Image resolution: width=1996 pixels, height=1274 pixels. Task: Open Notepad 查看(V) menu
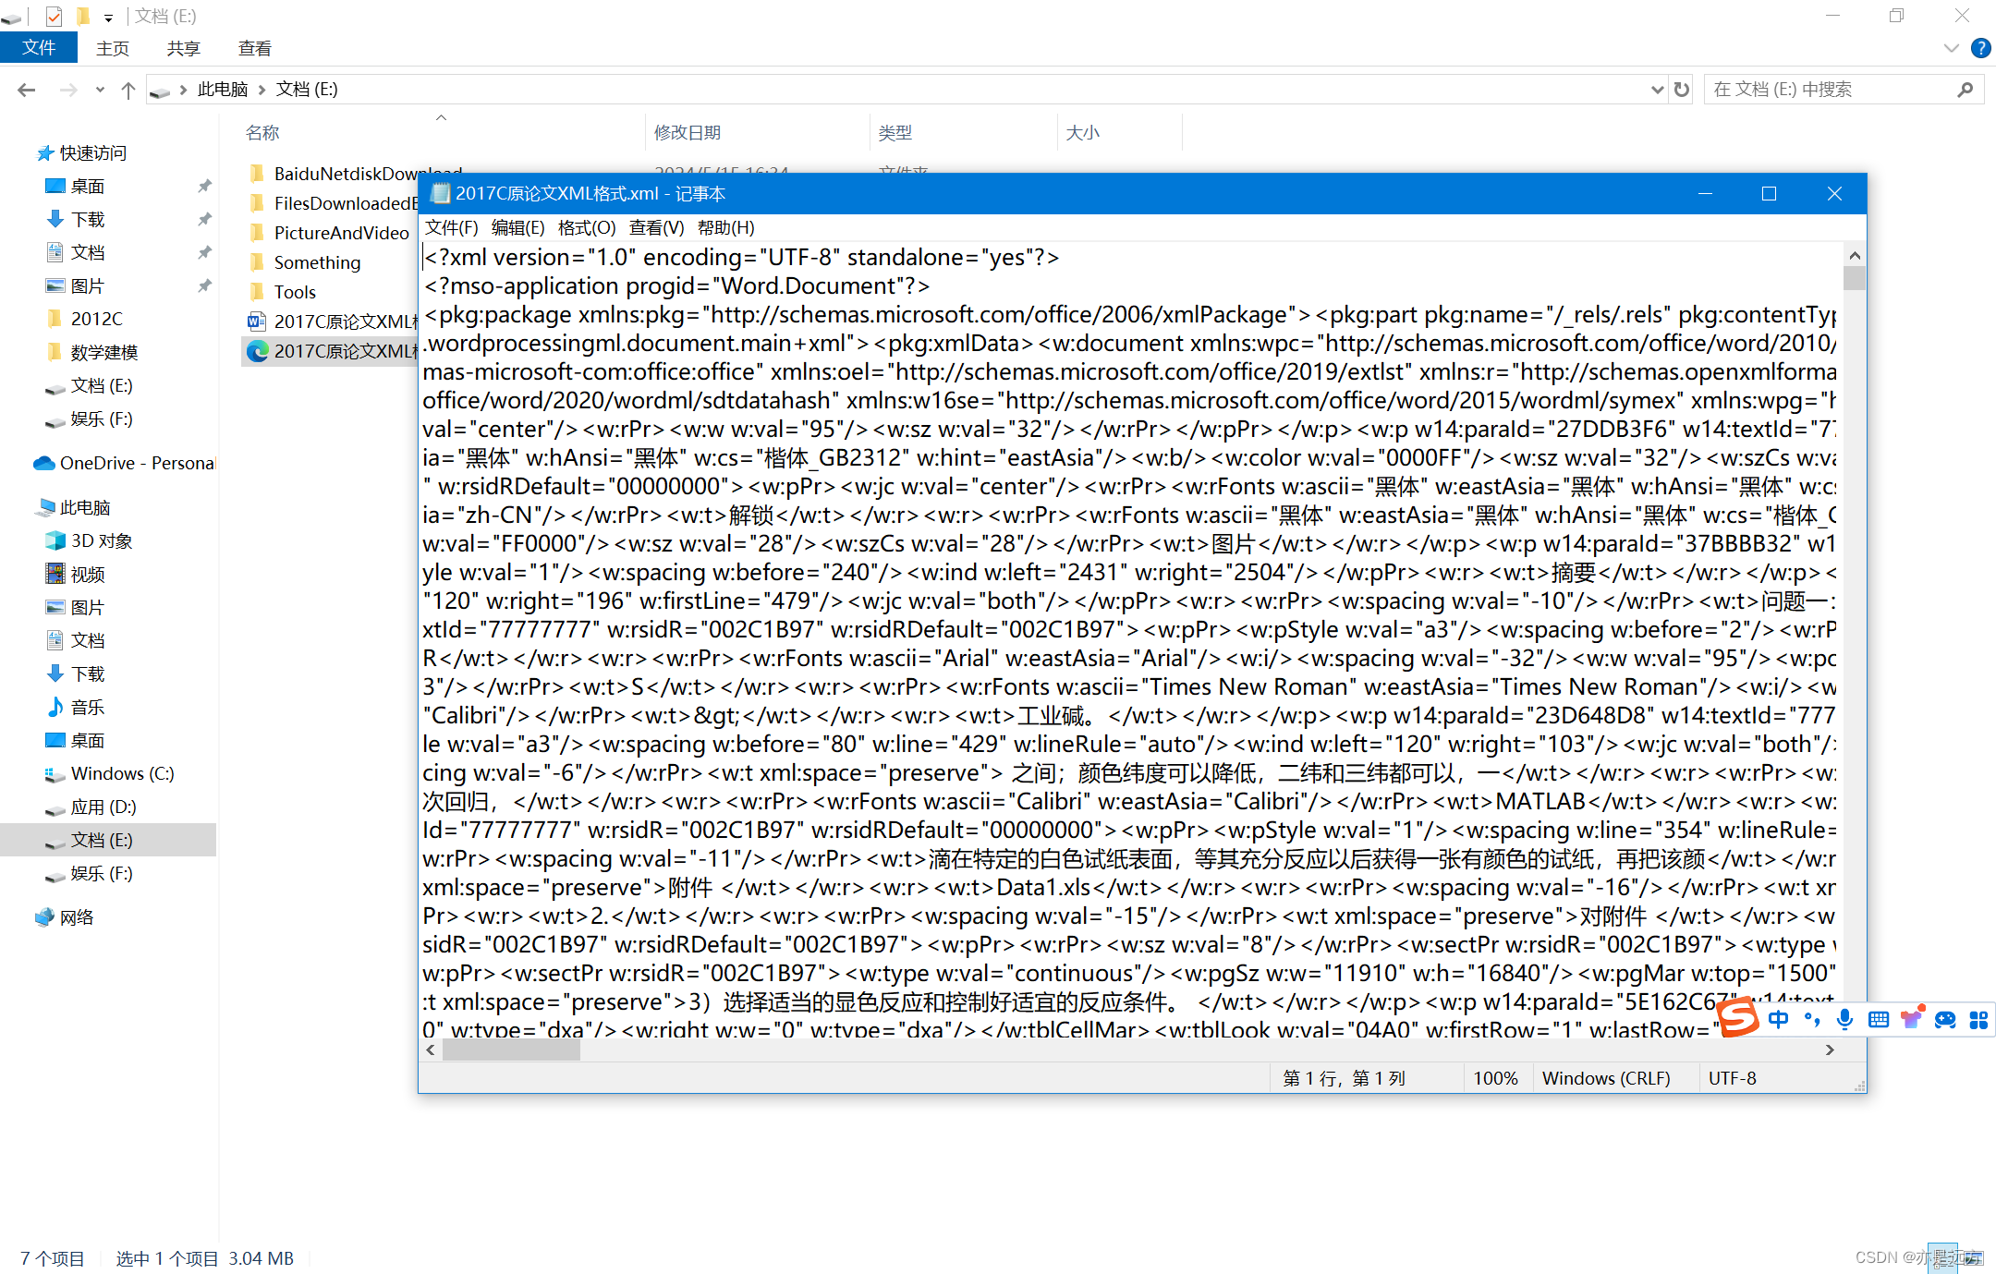[657, 227]
